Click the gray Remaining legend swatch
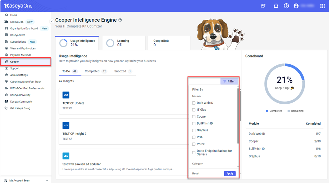329x183 pixels. click(289, 111)
